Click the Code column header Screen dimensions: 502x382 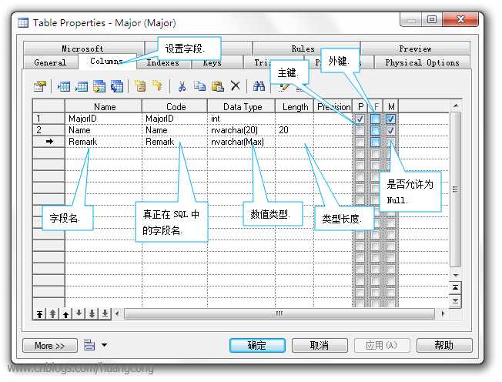(175, 106)
